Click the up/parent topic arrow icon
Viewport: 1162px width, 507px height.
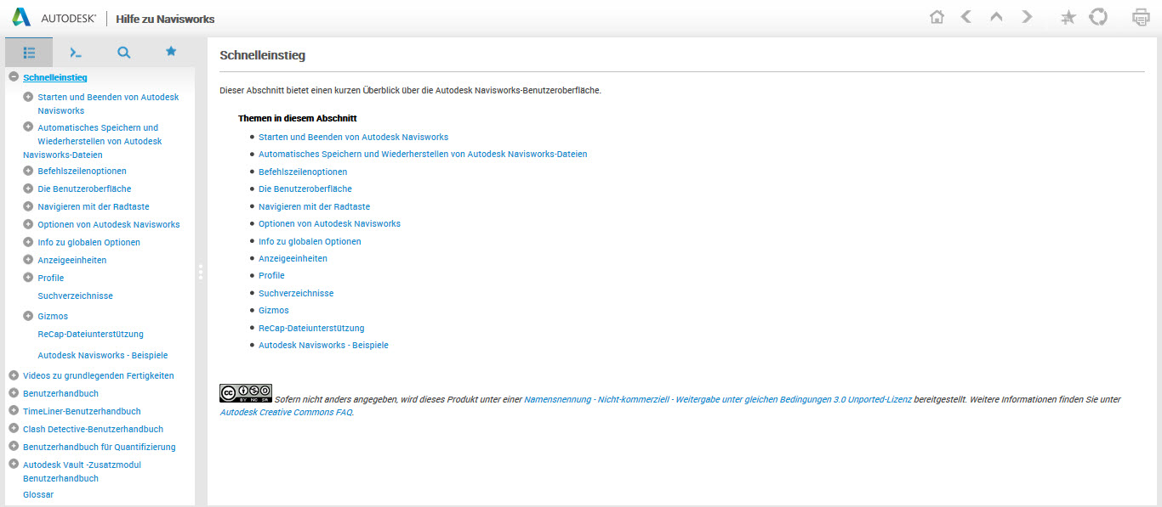[x=996, y=17]
